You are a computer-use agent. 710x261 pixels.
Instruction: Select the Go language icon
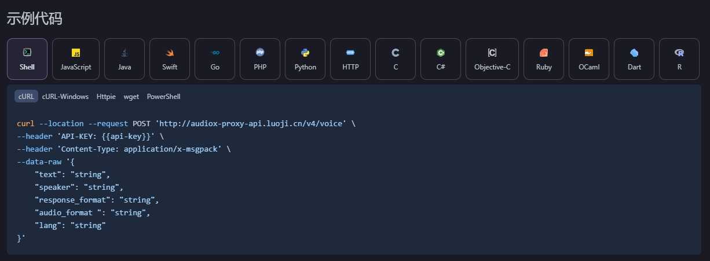(x=215, y=53)
